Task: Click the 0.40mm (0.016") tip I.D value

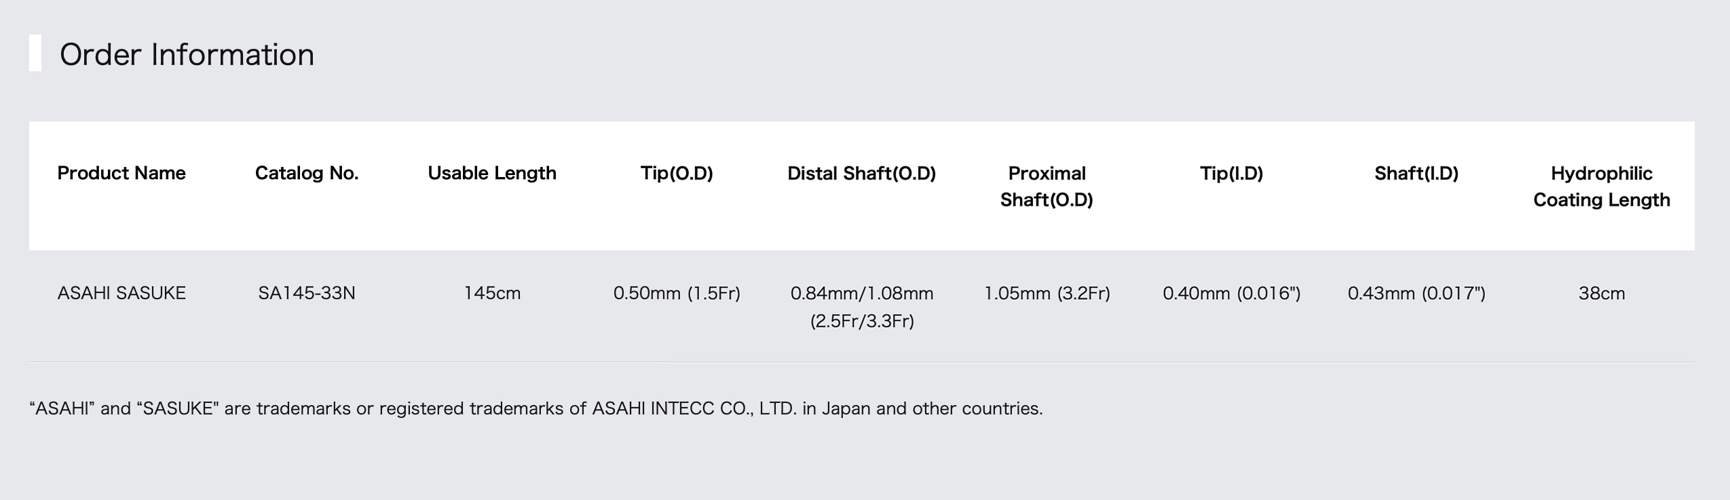Action: (1232, 293)
